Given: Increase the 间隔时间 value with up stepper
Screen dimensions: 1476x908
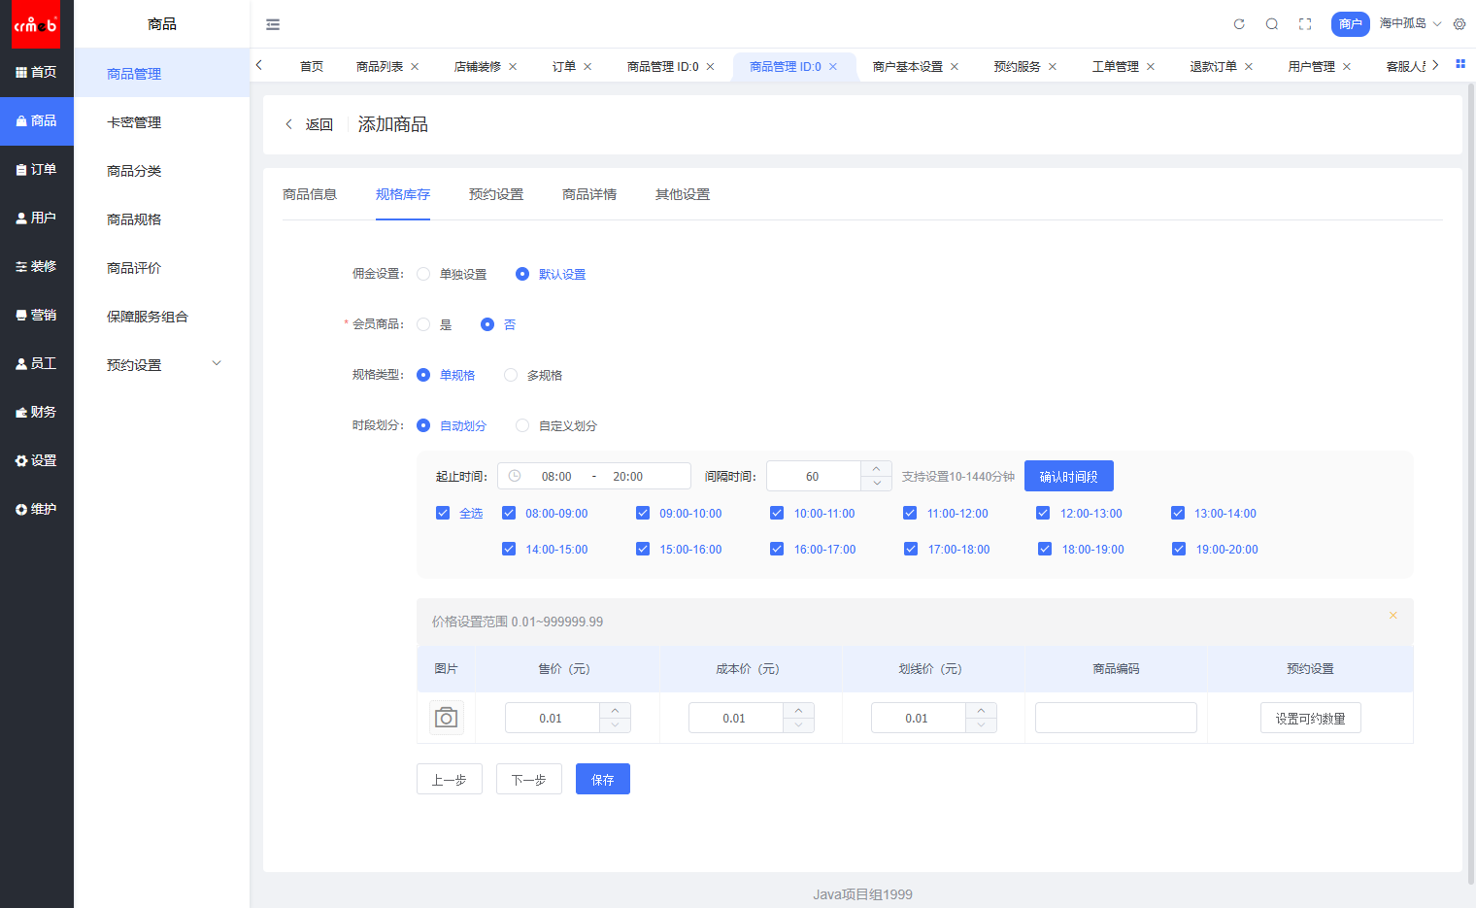Looking at the screenshot, I should (x=876, y=469).
